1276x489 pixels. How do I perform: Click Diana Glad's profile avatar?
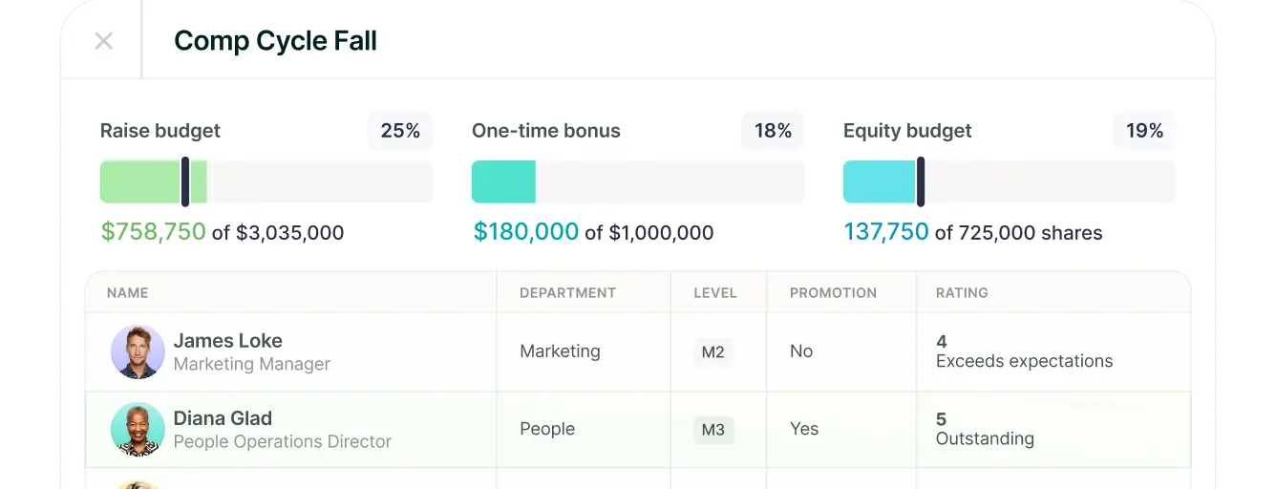pyautogui.click(x=138, y=429)
